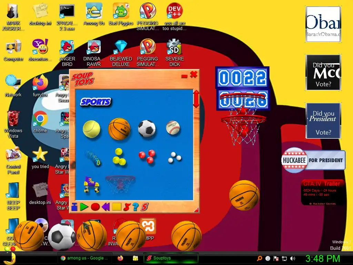Select the three white balls toy
The image size is (353, 265).
point(175,157)
